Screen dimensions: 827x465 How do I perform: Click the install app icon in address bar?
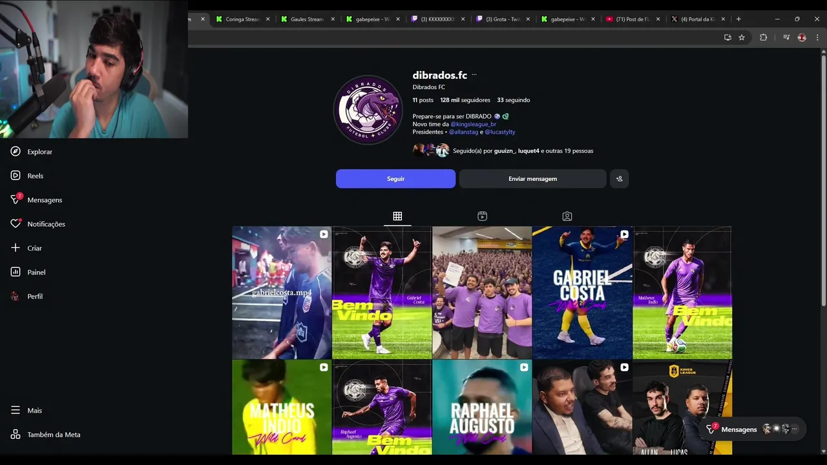coord(728,37)
